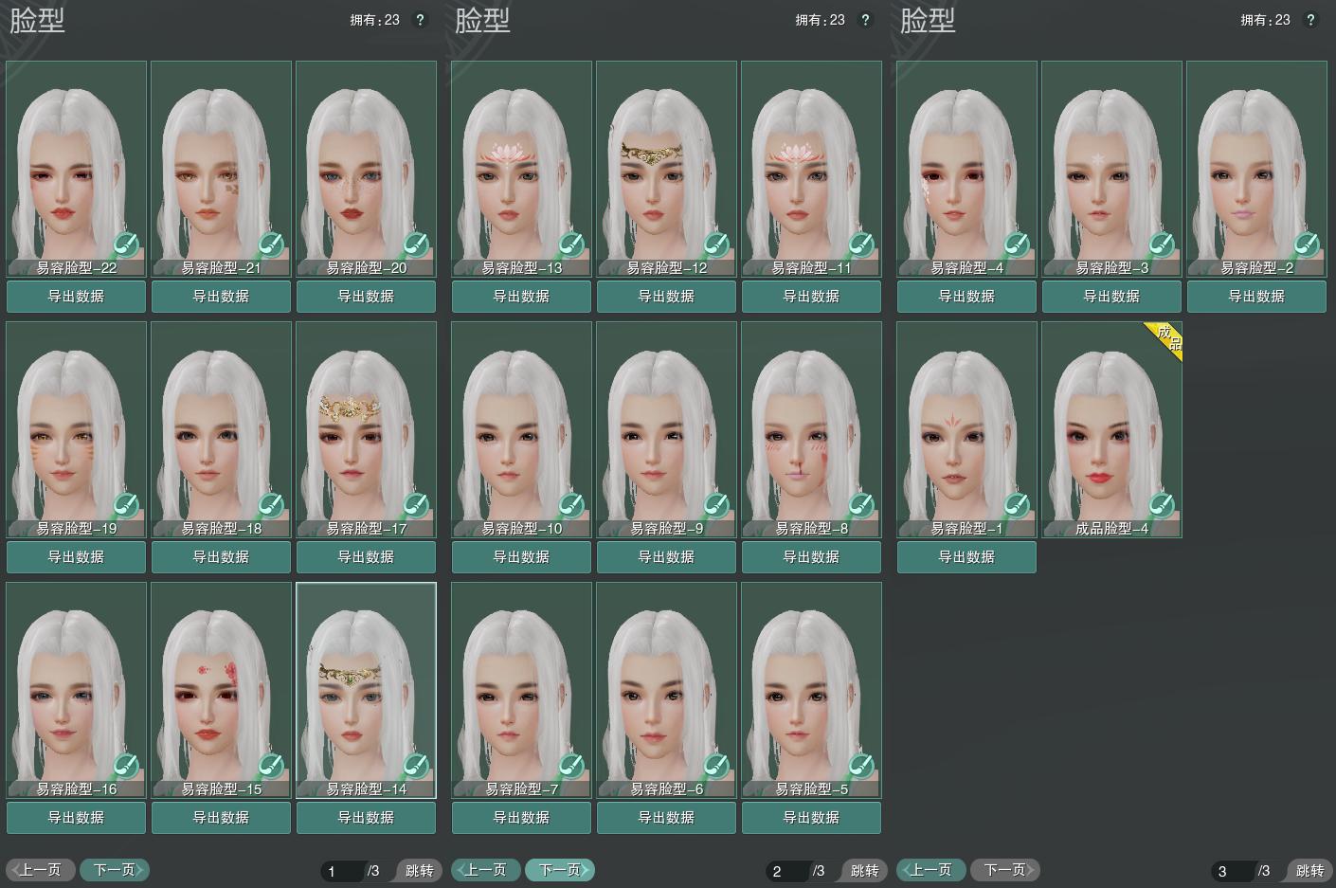Click the brush icon on 易容脸型-10
Viewport: 1336px width, 888px height.
coord(571,506)
